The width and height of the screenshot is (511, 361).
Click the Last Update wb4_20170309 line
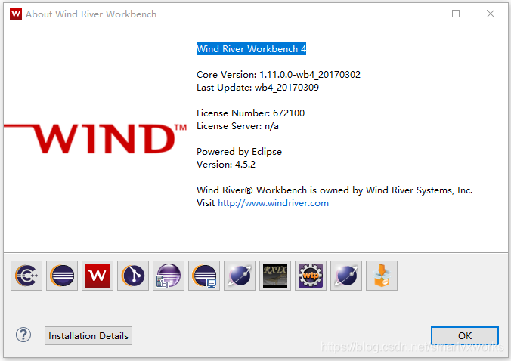(x=258, y=88)
